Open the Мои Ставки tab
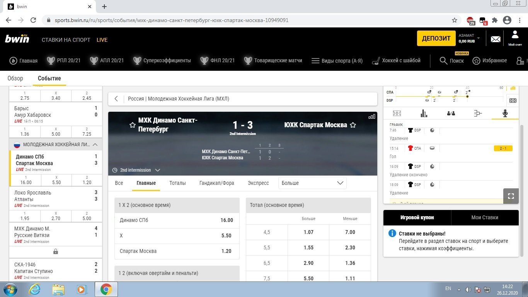The width and height of the screenshot is (528, 297). point(485,217)
